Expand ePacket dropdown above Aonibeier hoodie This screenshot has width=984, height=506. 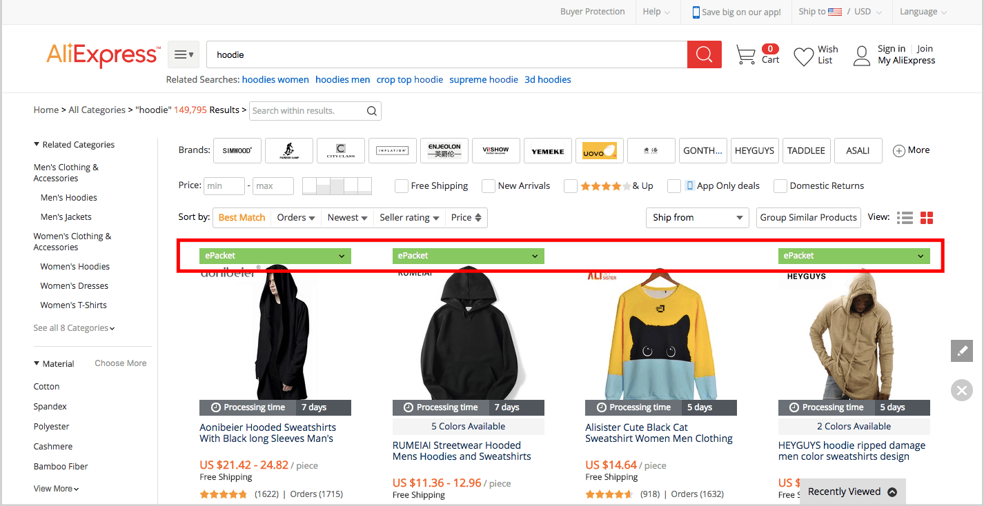[275, 256]
